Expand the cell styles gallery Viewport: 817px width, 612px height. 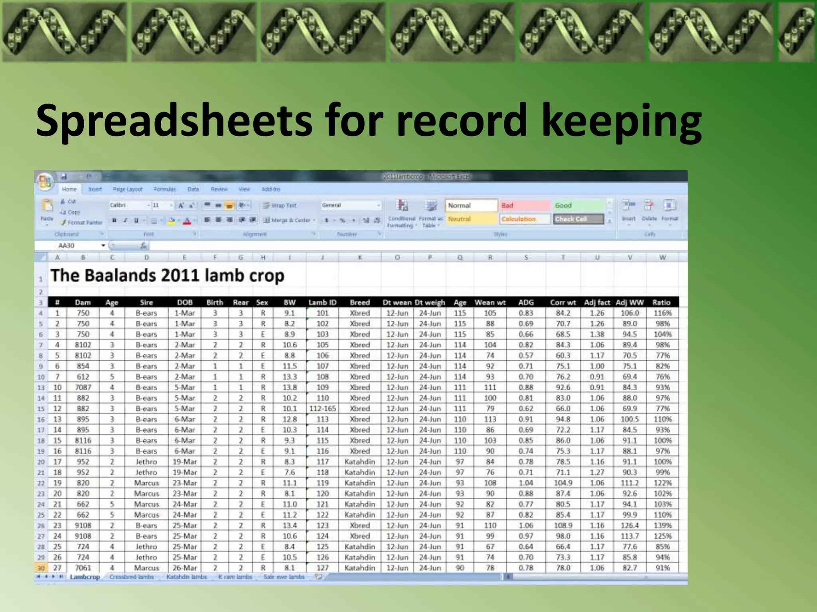pos(609,221)
